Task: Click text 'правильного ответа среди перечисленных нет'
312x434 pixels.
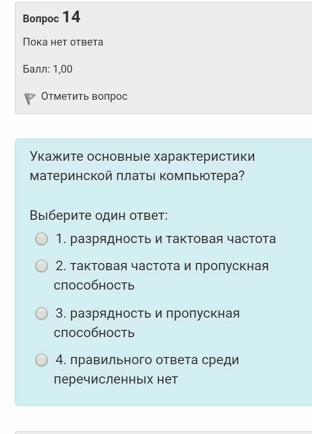Action: tap(155, 360)
